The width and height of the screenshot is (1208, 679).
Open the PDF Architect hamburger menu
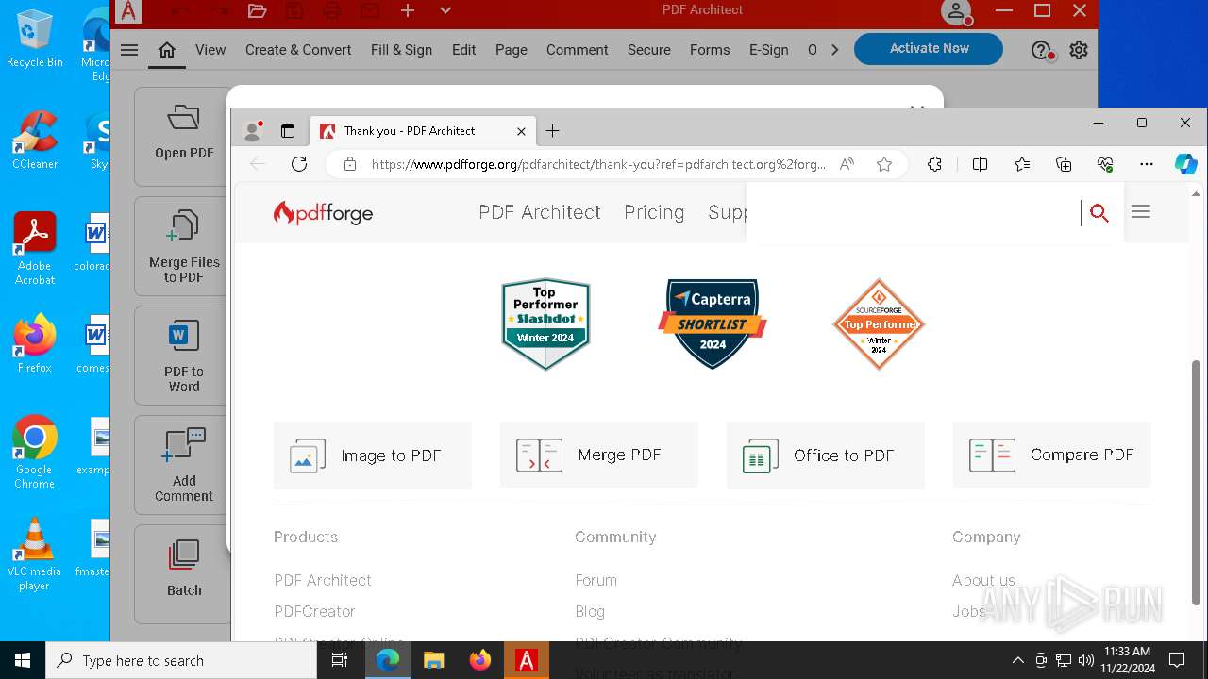point(129,50)
